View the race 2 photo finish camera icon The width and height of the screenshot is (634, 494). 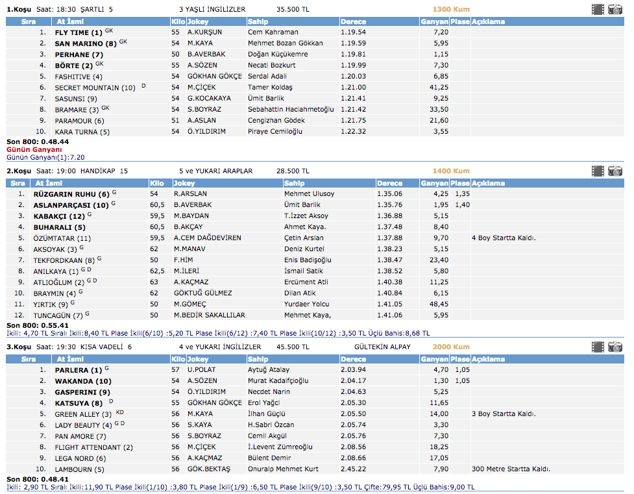click(615, 171)
